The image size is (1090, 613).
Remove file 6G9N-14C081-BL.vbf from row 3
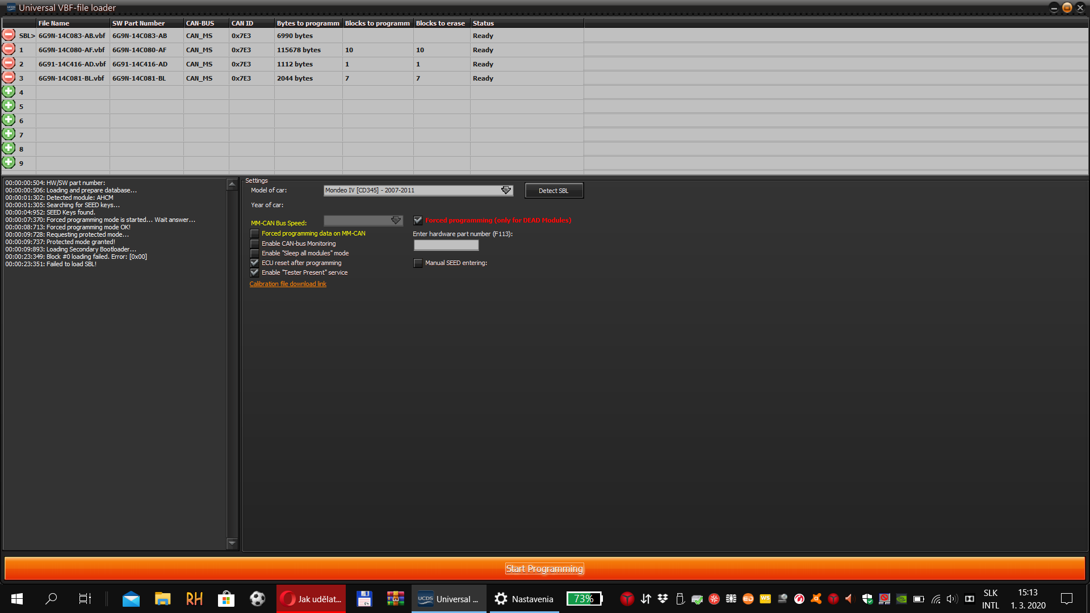point(9,77)
